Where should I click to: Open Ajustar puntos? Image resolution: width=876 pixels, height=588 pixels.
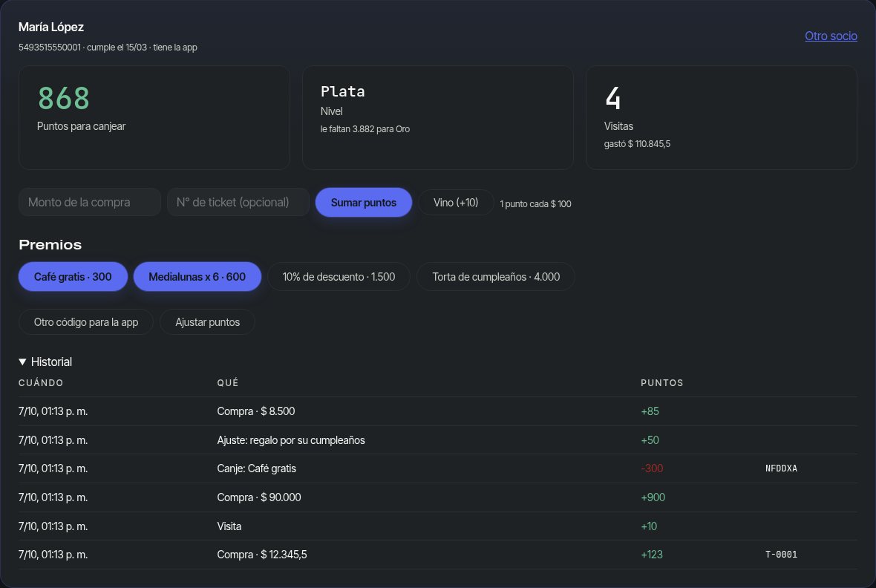(x=208, y=322)
